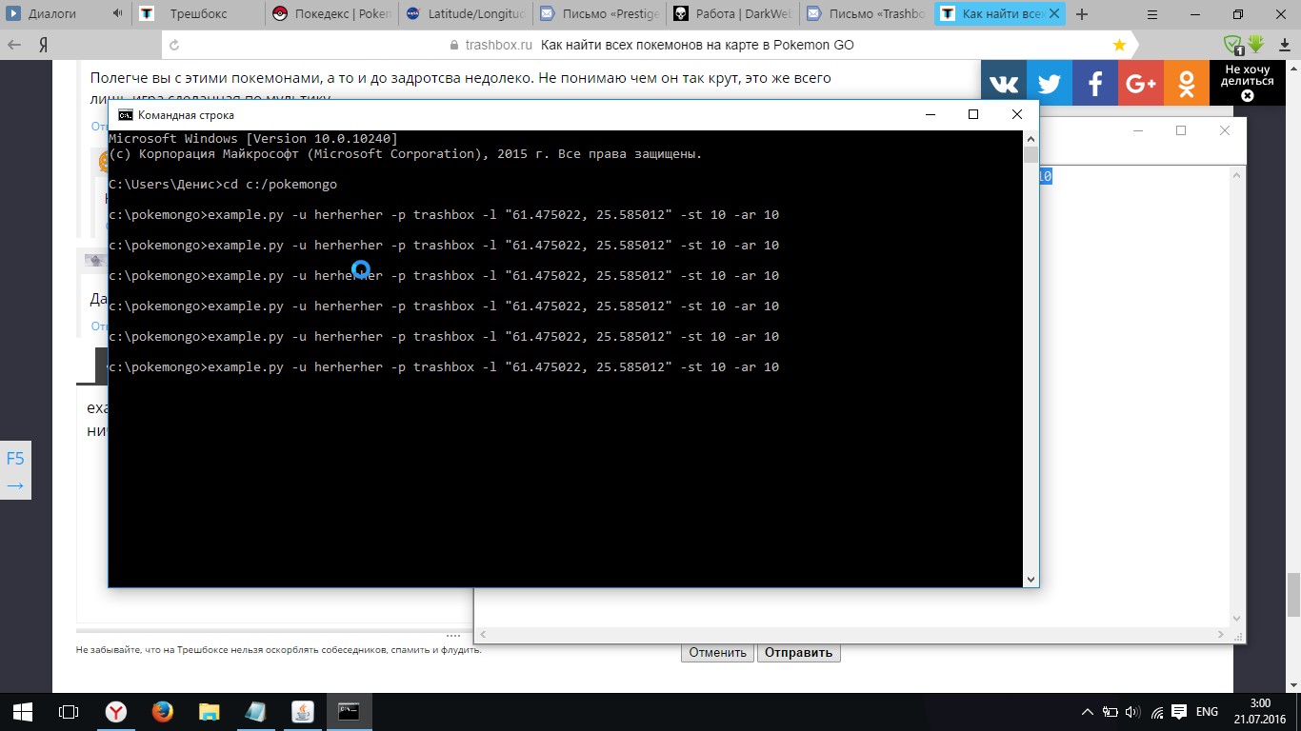The image size is (1301, 731).
Task: Click the page vertical scrollbar thumb
Action: pyautogui.click(x=1292, y=595)
